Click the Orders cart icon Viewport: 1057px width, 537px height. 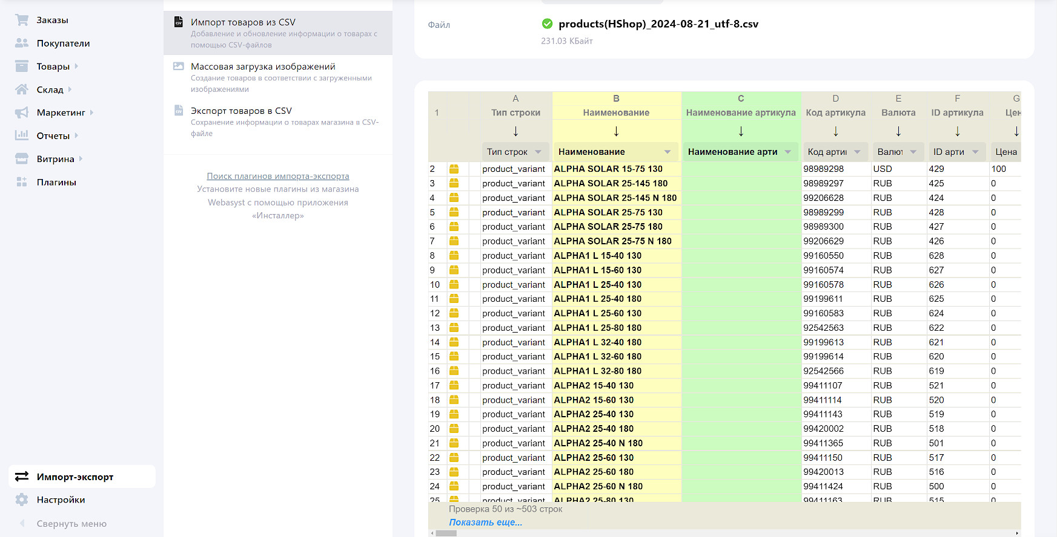pos(22,20)
